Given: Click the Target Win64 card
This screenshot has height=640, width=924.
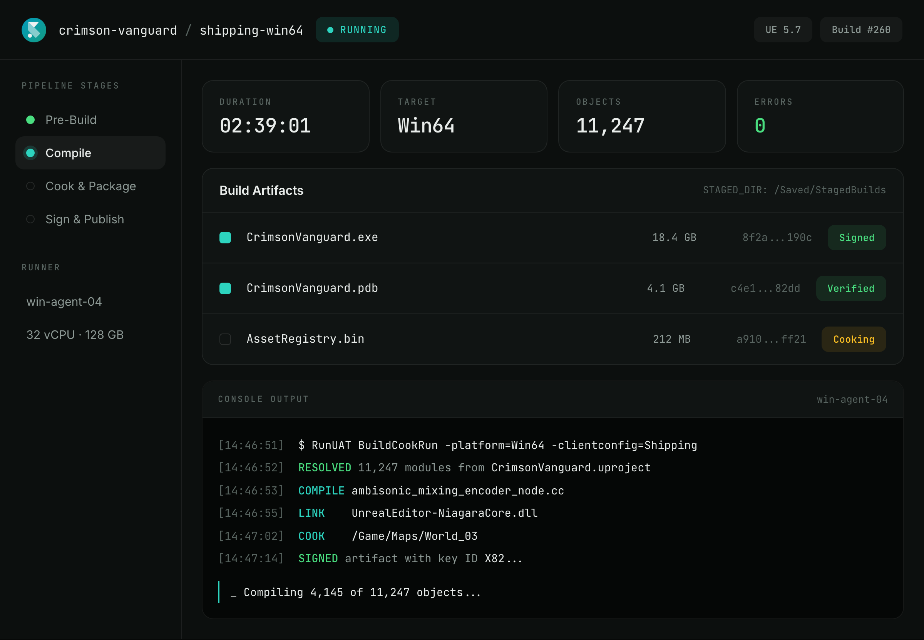Looking at the screenshot, I should point(464,116).
